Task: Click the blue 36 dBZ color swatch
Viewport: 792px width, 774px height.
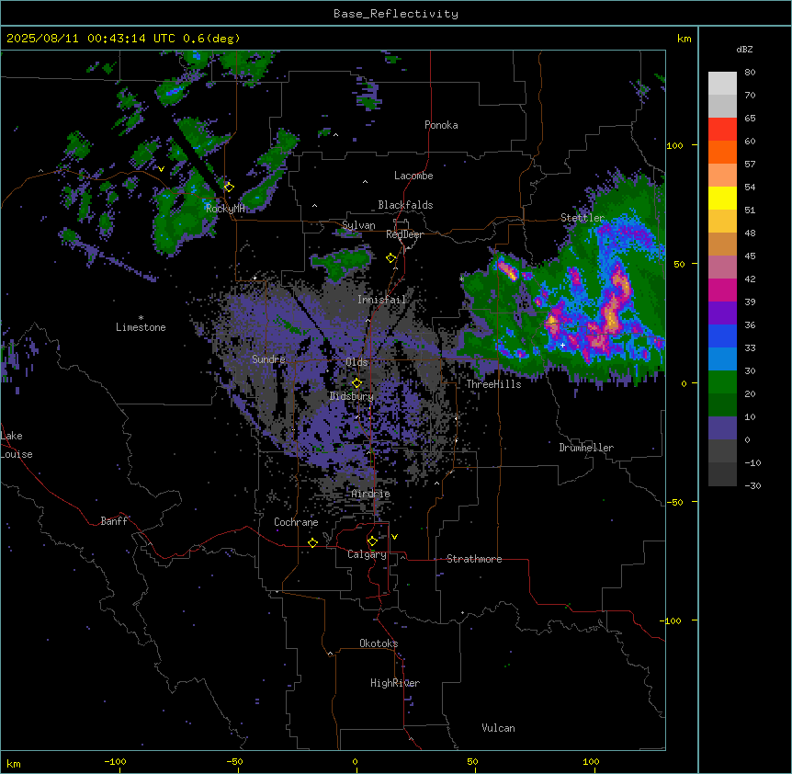Action: tap(722, 336)
